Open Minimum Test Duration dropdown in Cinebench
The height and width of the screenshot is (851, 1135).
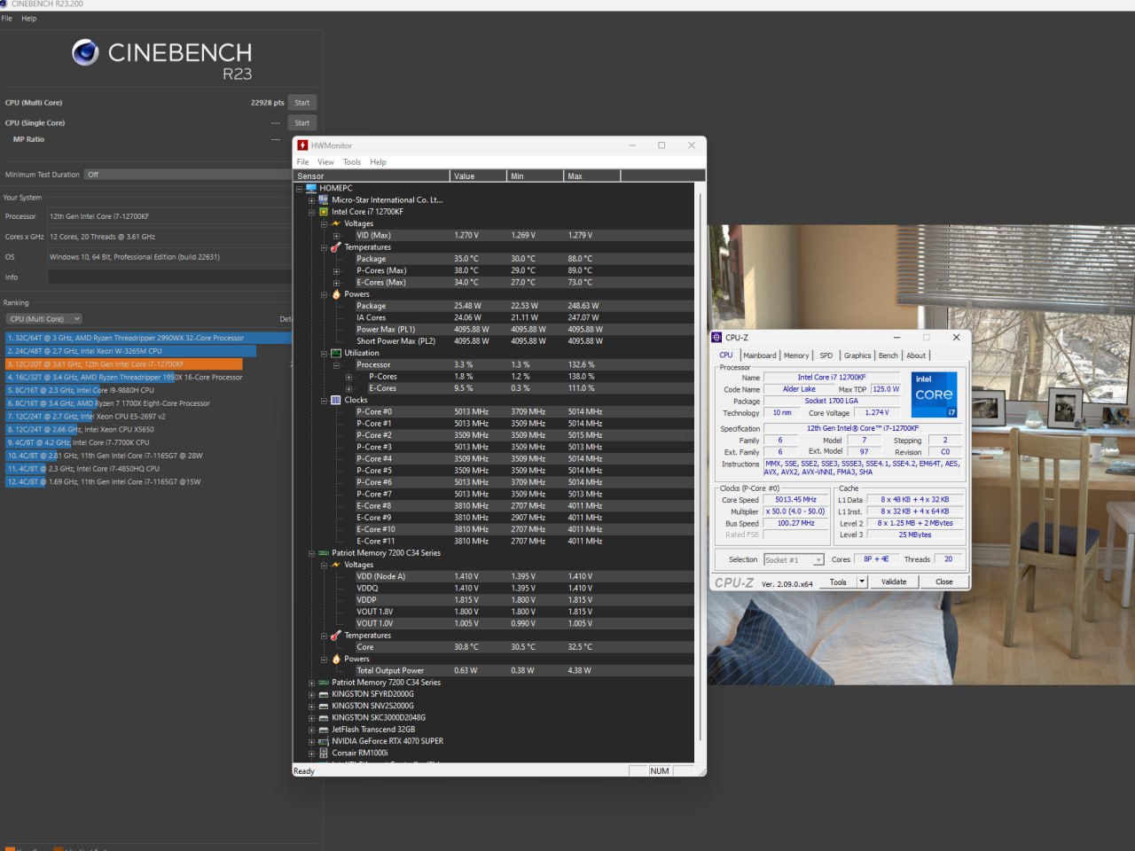coord(187,175)
